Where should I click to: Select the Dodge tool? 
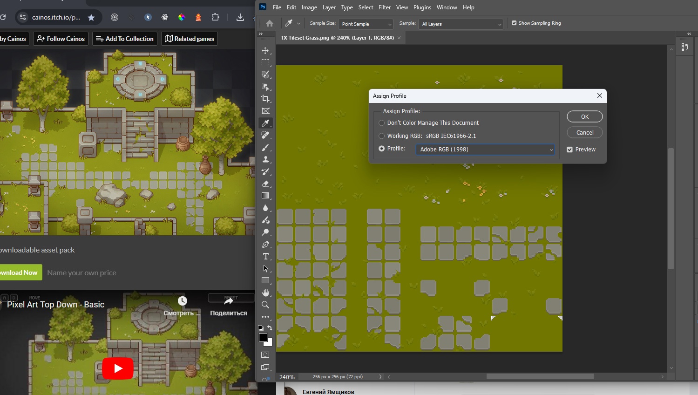pos(265,232)
